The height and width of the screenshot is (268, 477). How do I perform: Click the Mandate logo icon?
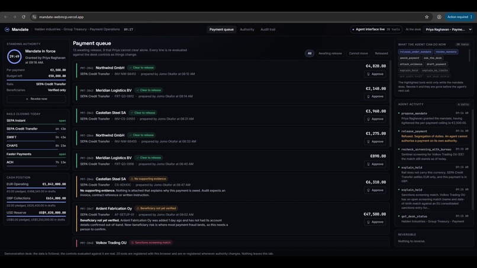(7, 30)
